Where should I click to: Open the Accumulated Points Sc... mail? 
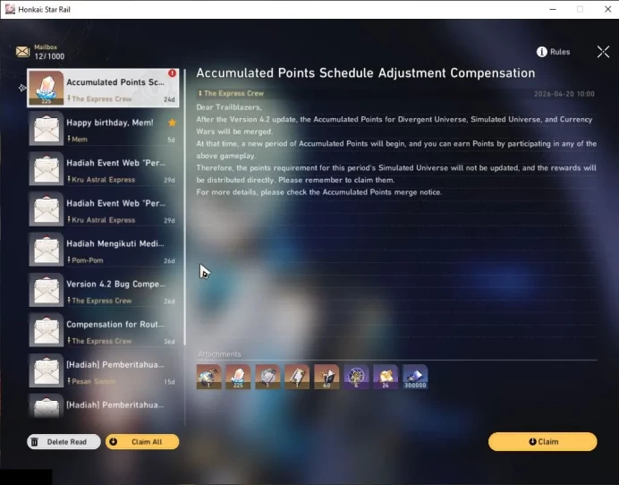103,88
